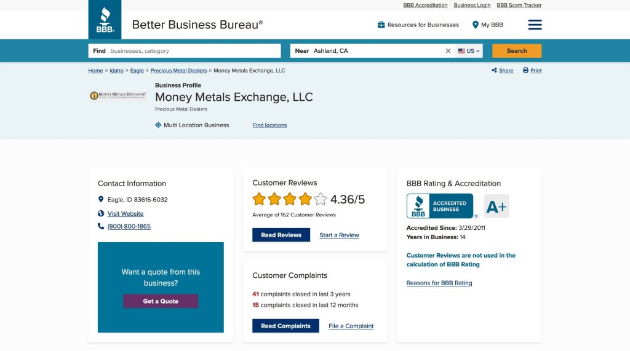Click the Money Metals Exchange logo
The width and height of the screenshot is (630, 351).
[118, 95]
